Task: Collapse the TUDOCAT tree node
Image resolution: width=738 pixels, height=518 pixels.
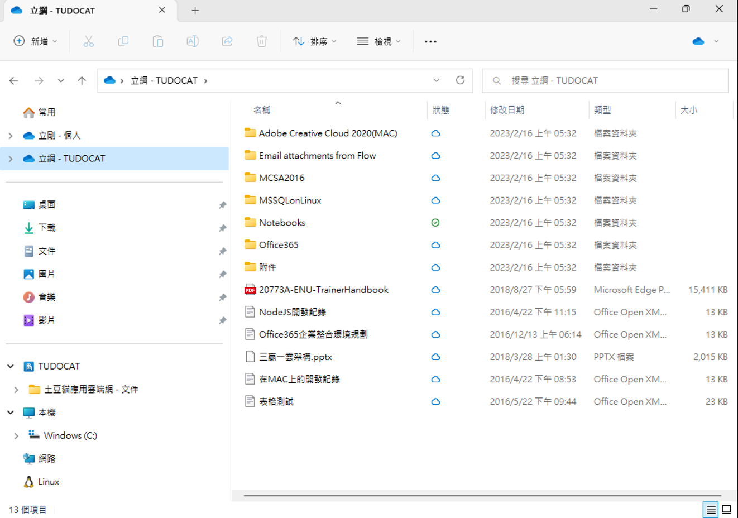Action: tap(11, 366)
